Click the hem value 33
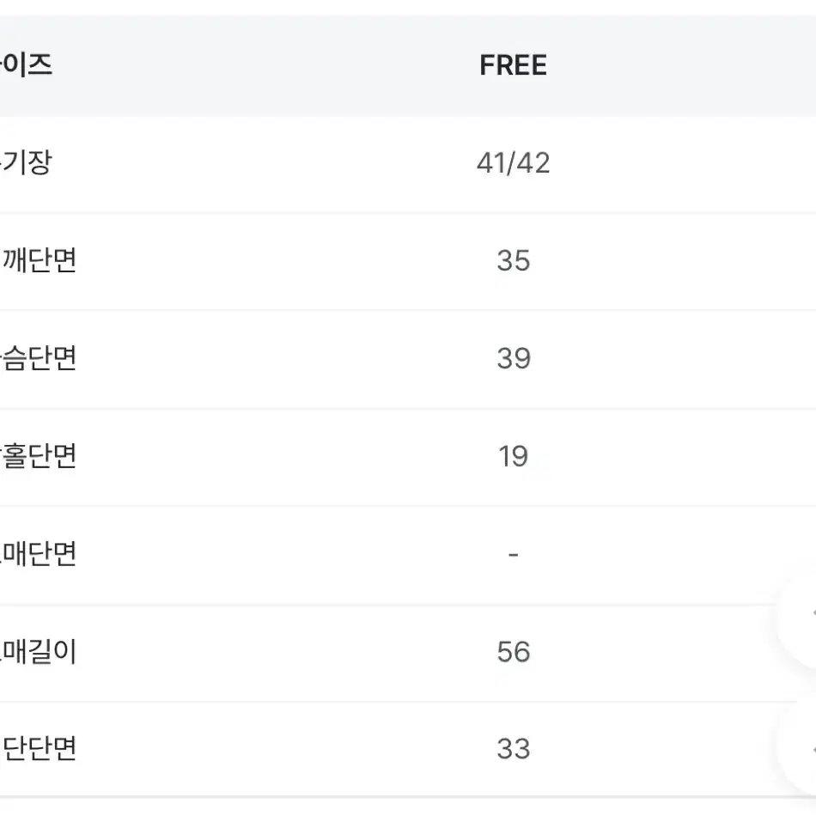 coord(513,749)
